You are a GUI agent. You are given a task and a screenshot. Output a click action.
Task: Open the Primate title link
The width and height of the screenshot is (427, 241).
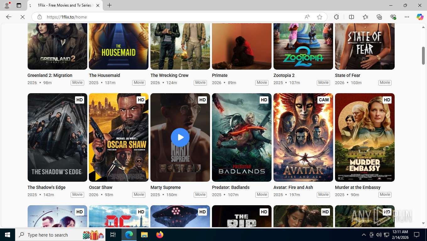click(220, 75)
